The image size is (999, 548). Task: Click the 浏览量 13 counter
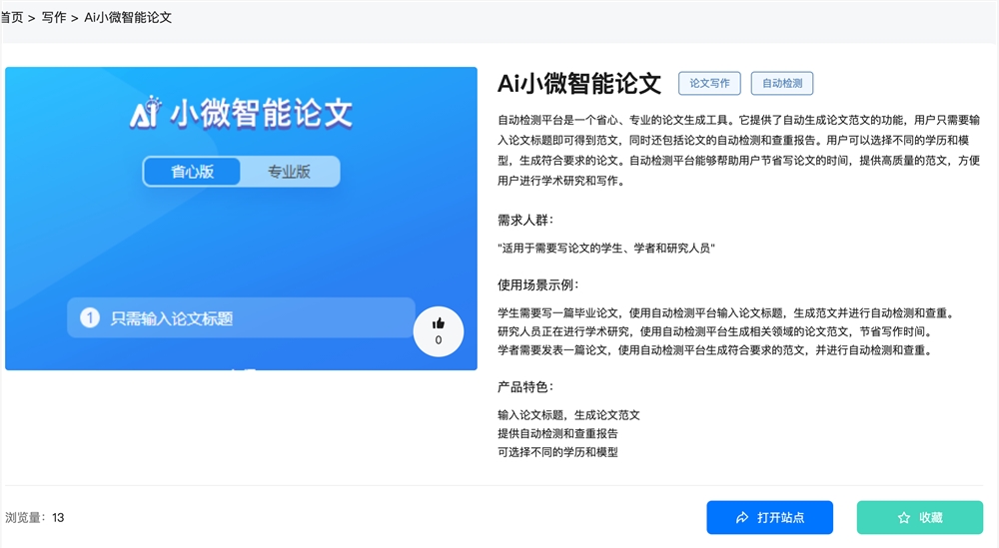34,517
